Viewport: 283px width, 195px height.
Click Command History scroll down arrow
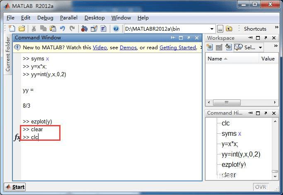pyautogui.click(x=275, y=176)
